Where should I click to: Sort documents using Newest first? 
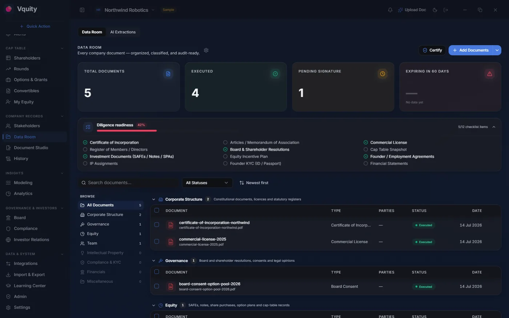pyautogui.click(x=254, y=183)
